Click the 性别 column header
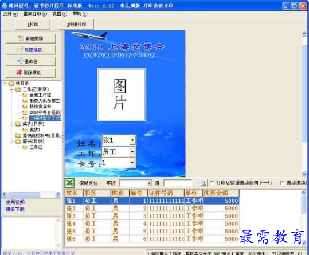309x255 pixels. 120,193
